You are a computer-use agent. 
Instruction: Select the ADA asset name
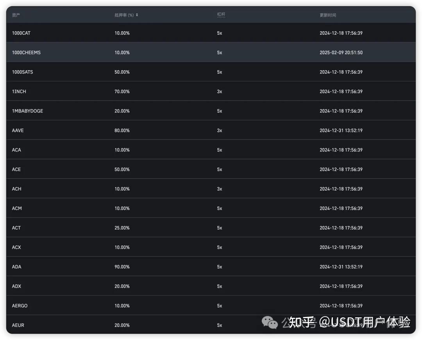click(17, 267)
